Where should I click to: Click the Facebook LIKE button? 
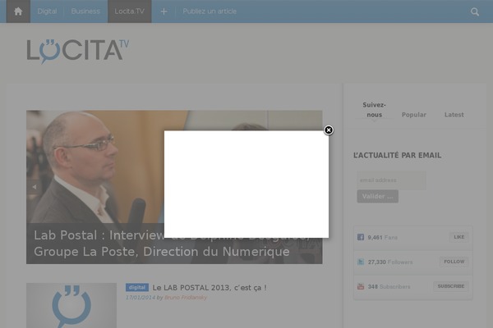click(459, 237)
